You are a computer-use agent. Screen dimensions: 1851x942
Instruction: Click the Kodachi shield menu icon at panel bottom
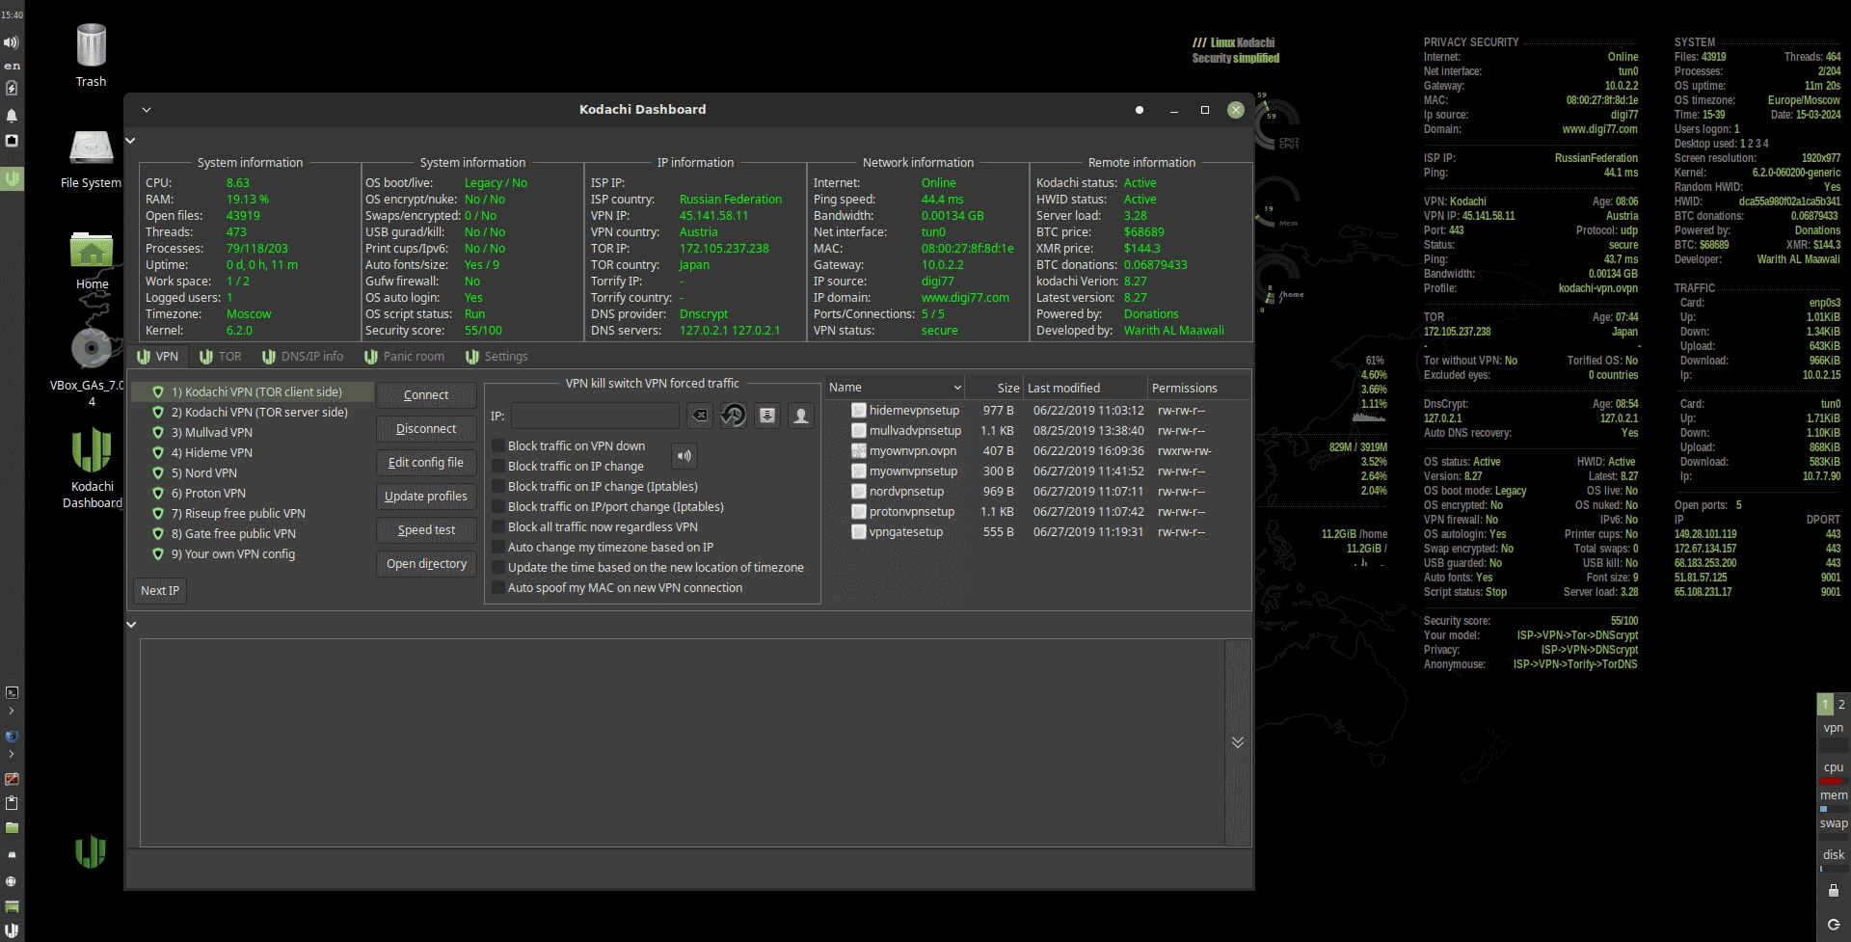[12, 930]
